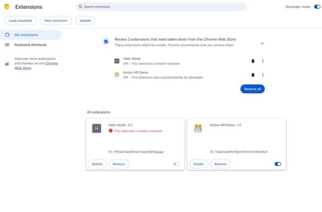
Task: Collapse the review extensions panel chevron
Action: (x=262, y=43)
